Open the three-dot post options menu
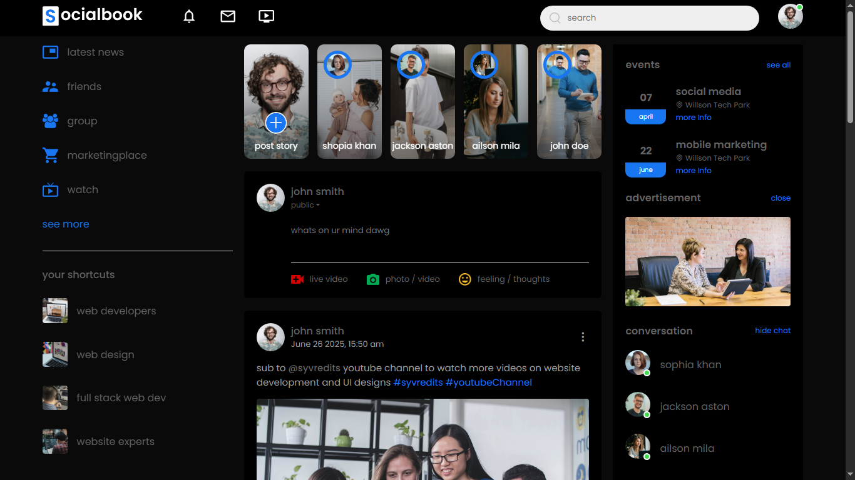Image resolution: width=855 pixels, height=480 pixels. [583, 337]
